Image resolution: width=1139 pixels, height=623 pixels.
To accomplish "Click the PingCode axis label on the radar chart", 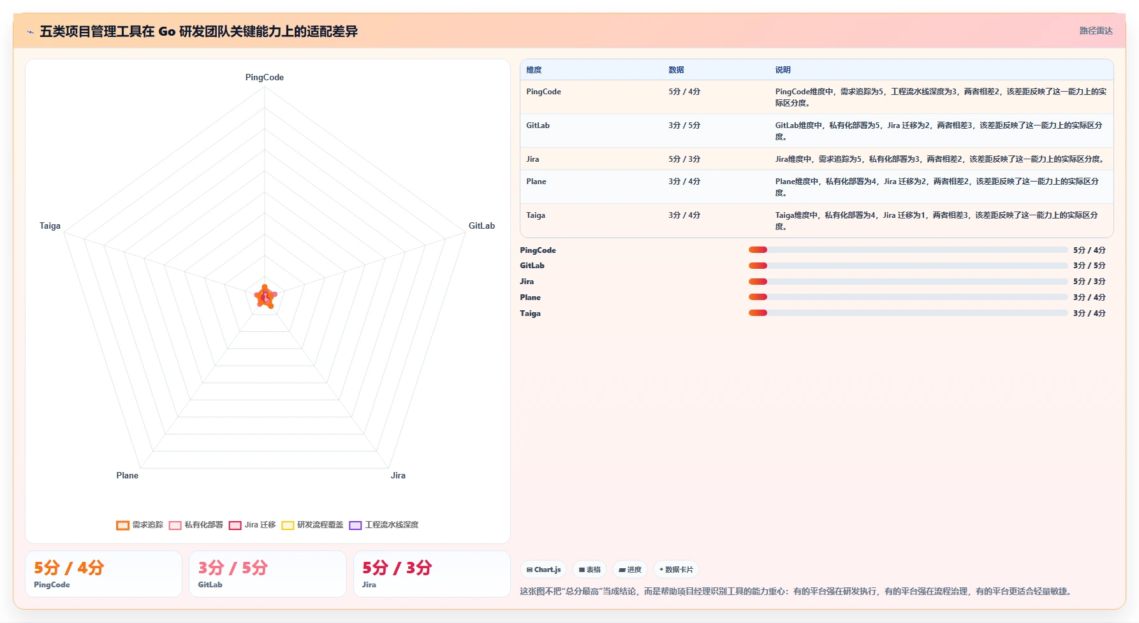I will tap(265, 77).
